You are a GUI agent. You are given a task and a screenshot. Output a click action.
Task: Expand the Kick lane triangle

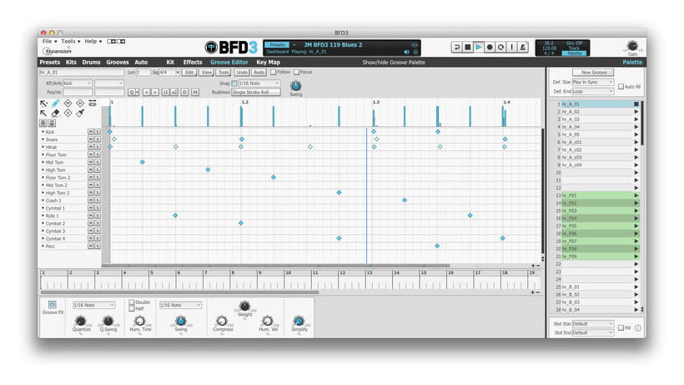(43, 131)
